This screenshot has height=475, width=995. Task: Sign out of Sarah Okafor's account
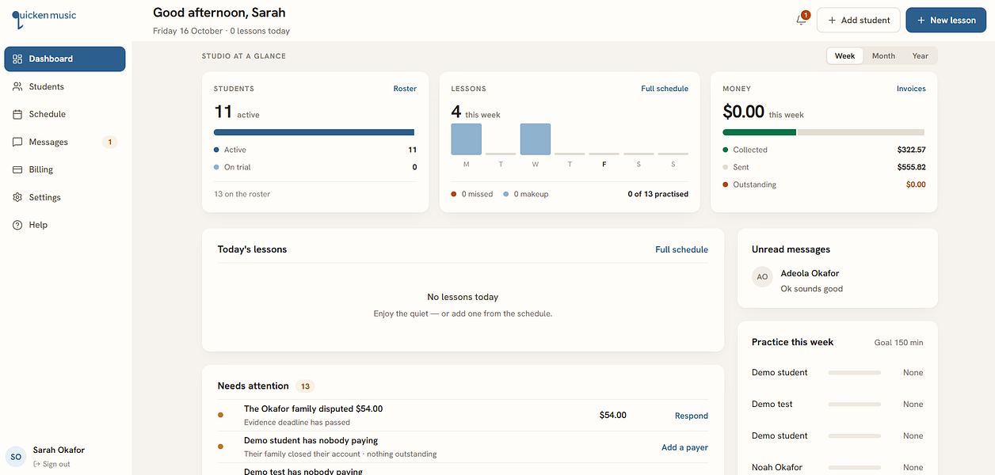[x=52, y=465]
